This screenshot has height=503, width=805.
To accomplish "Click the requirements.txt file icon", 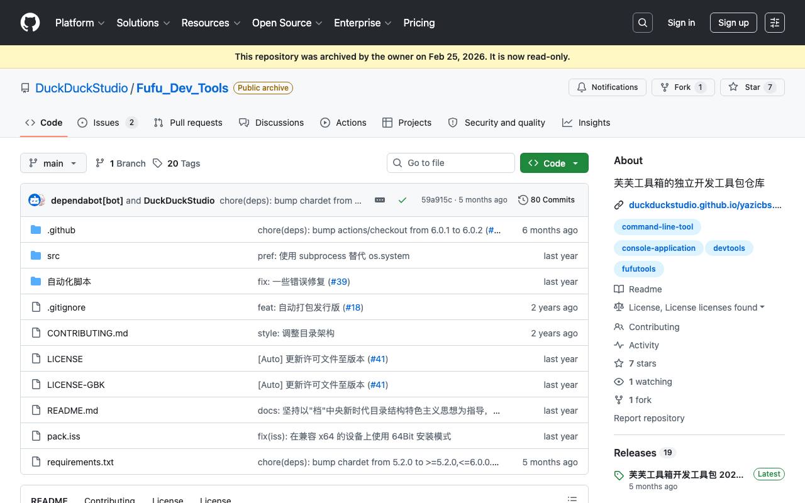I will coord(36,462).
